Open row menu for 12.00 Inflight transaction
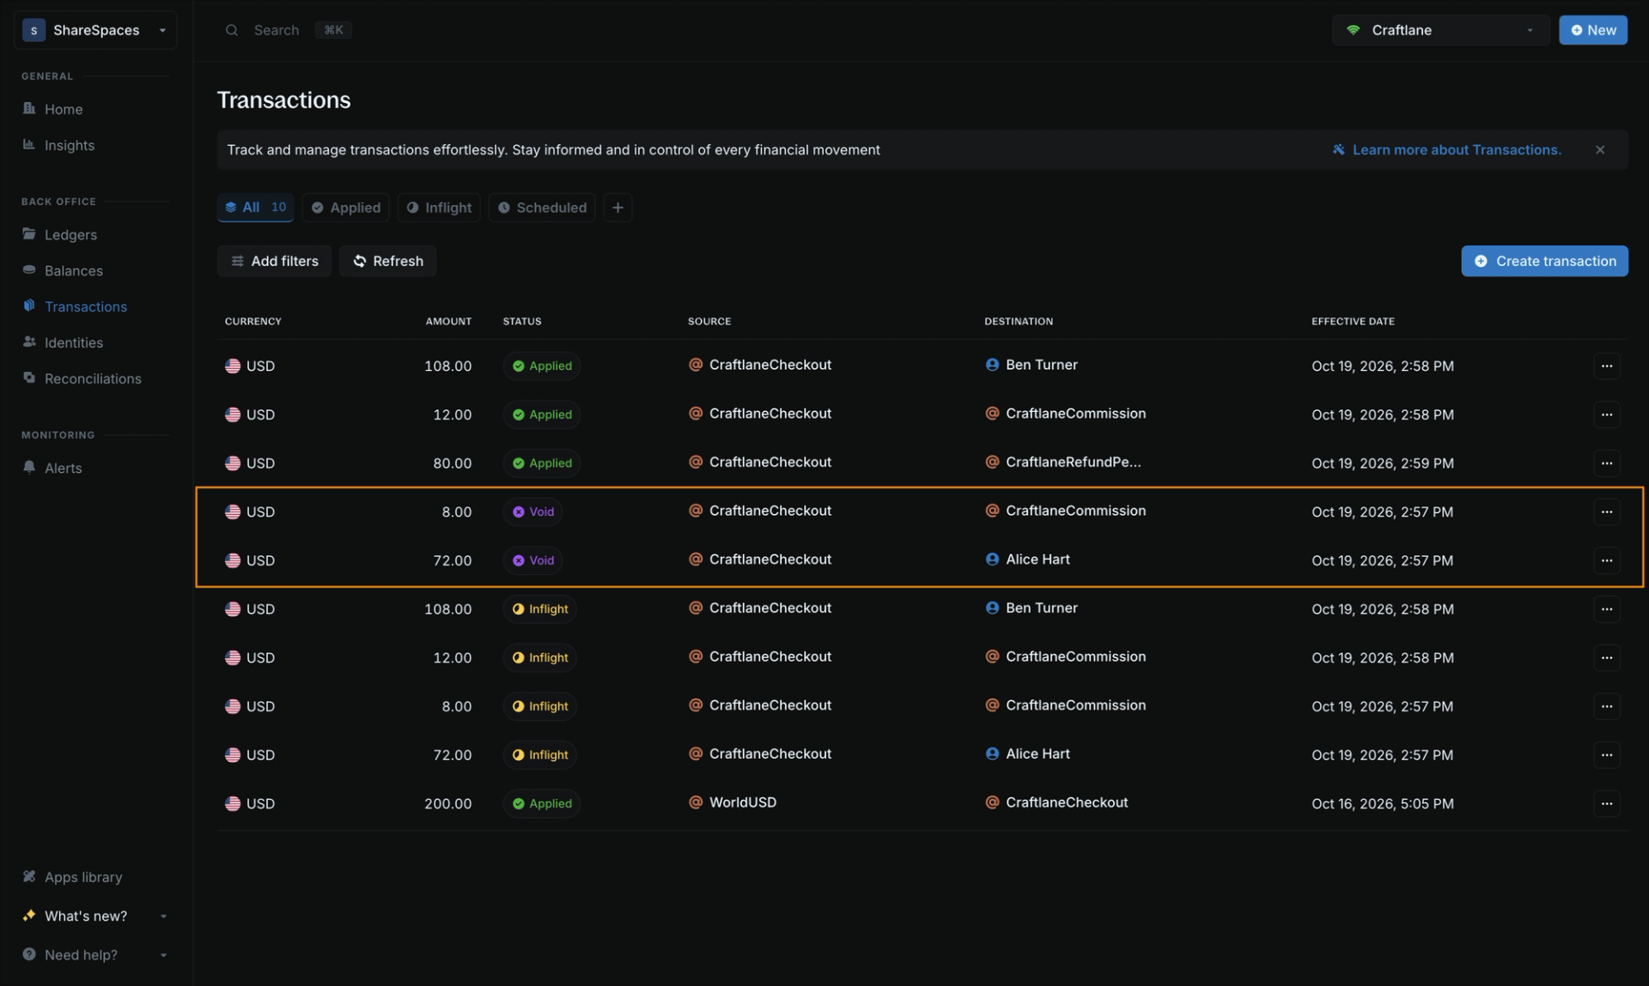The height and width of the screenshot is (986, 1649). 1606,657
